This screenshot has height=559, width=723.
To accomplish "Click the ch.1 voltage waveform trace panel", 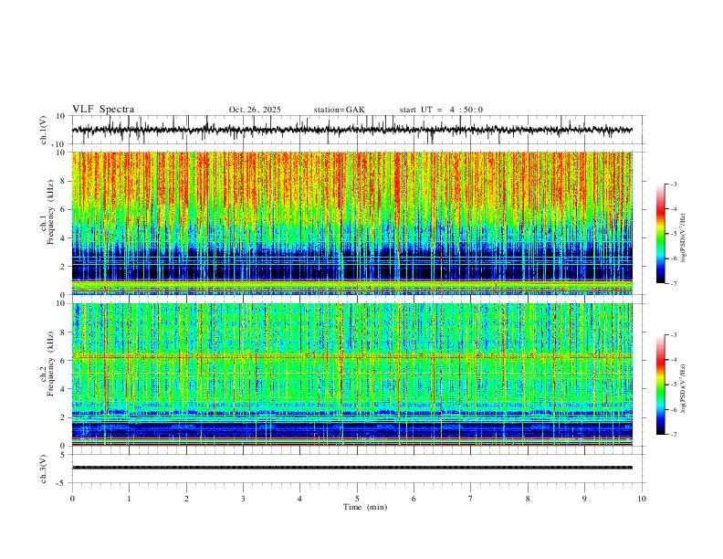I will (358, 130).
